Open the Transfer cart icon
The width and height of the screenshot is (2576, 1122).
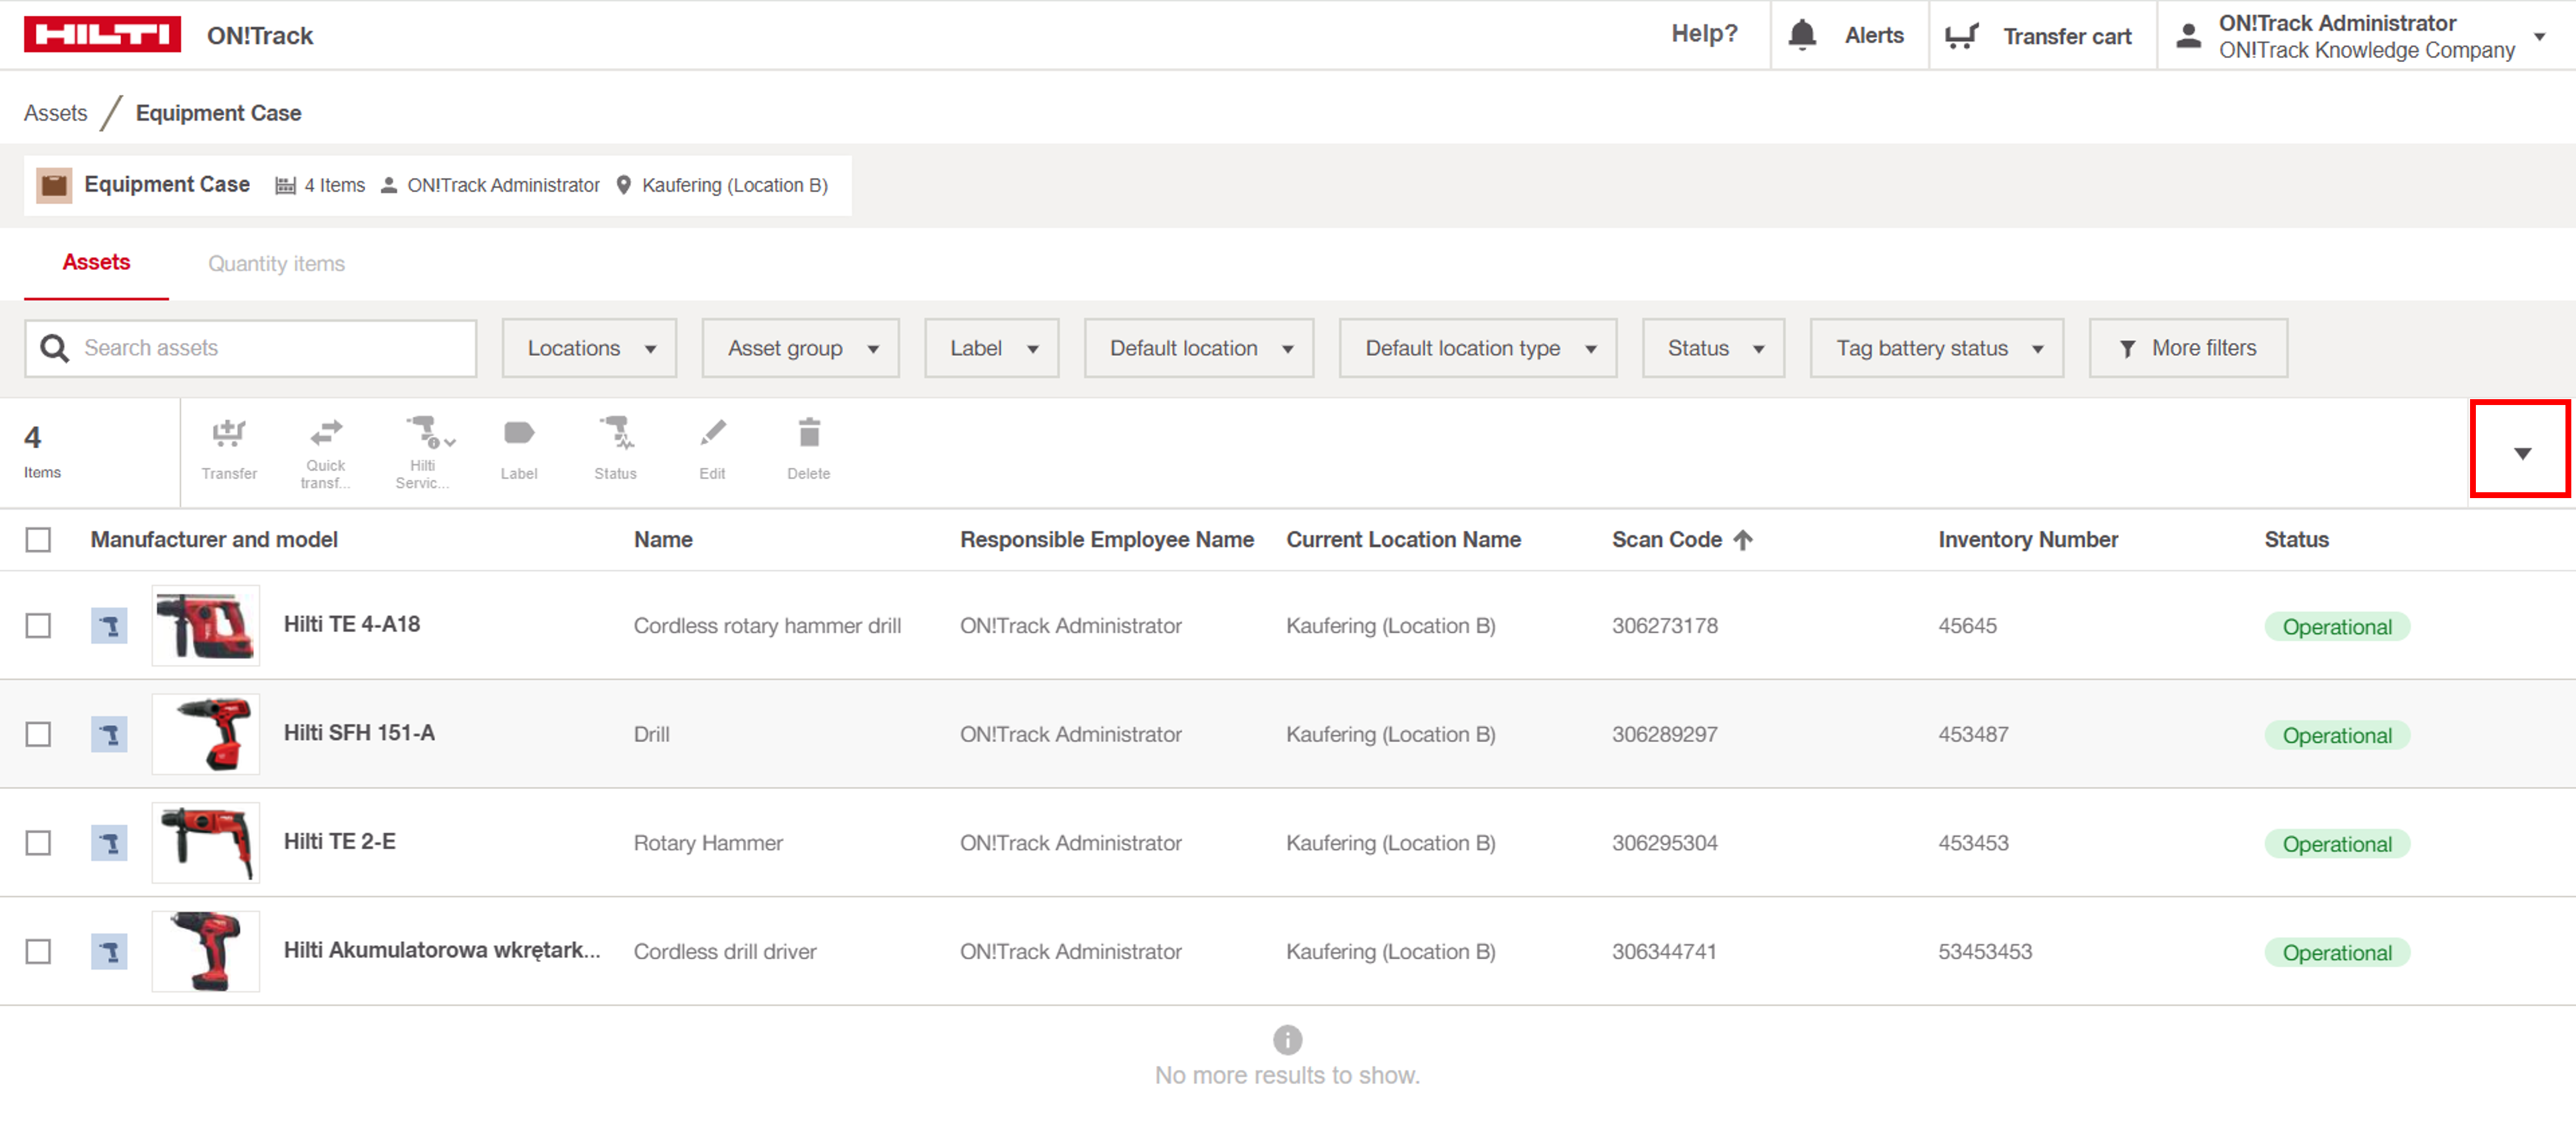pyautogui.click(x=1961, y=36)
